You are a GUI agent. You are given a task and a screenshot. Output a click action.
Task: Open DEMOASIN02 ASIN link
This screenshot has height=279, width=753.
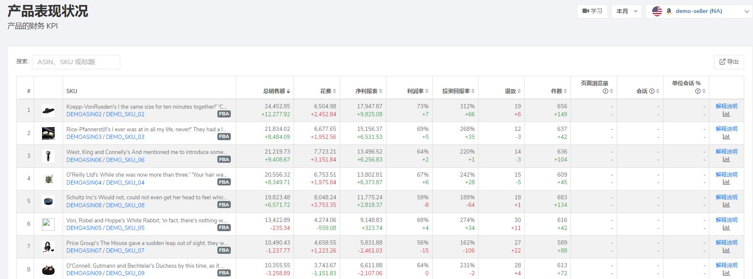(x=84, y=114)
